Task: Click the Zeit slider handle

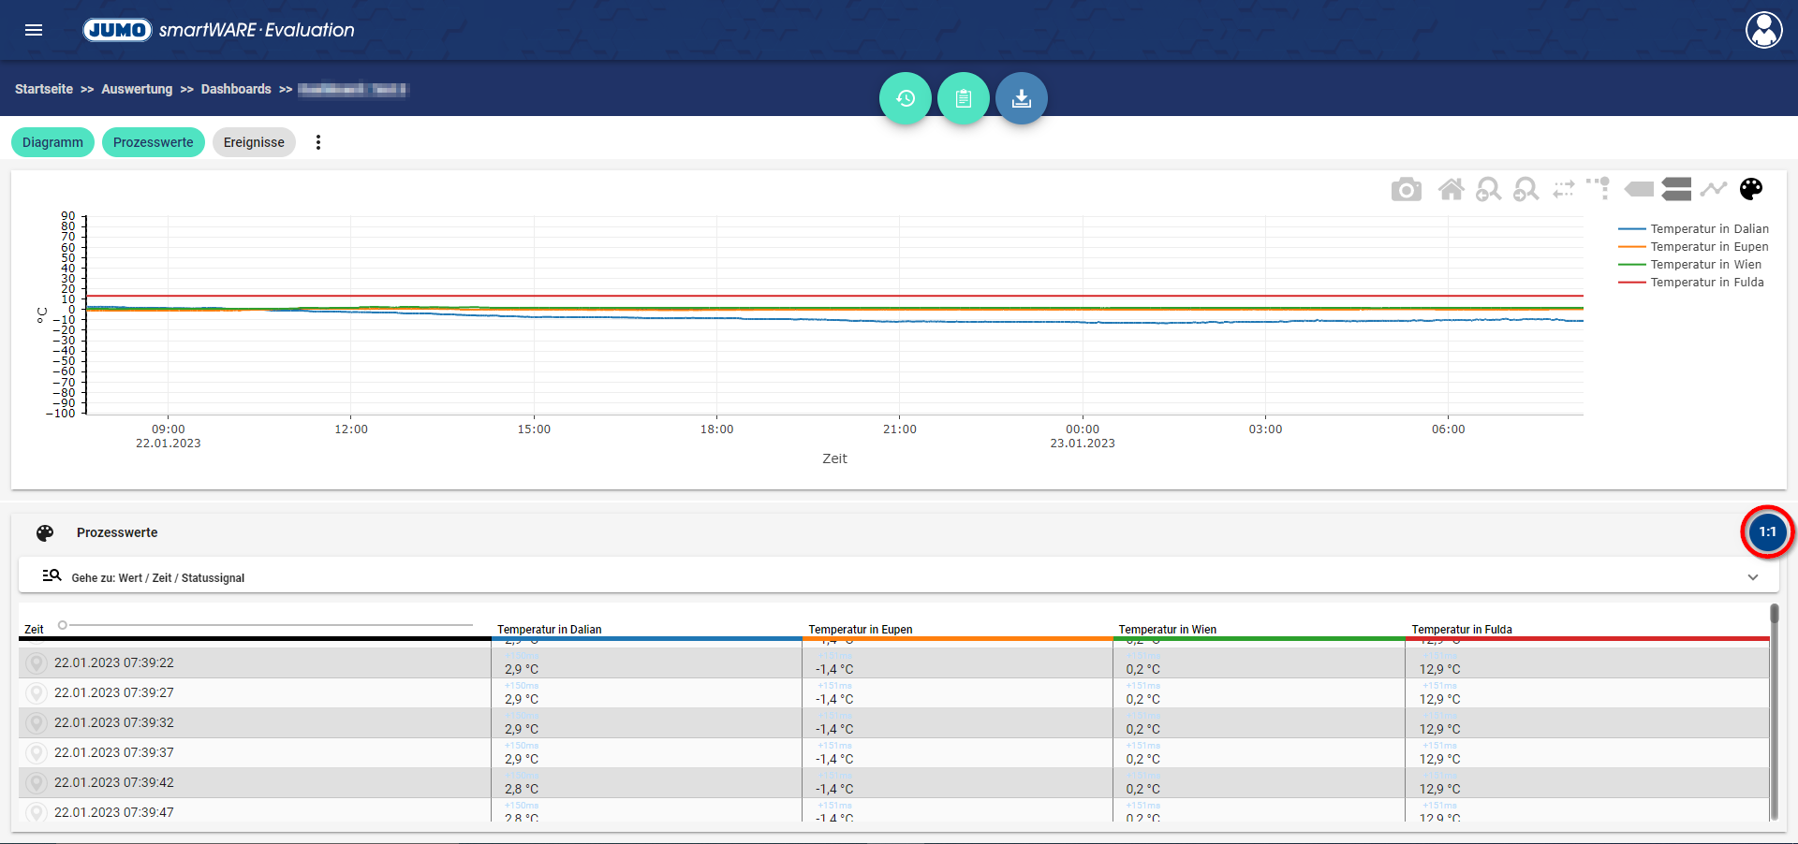Action: pyautogui.click(x=63, y=625)
